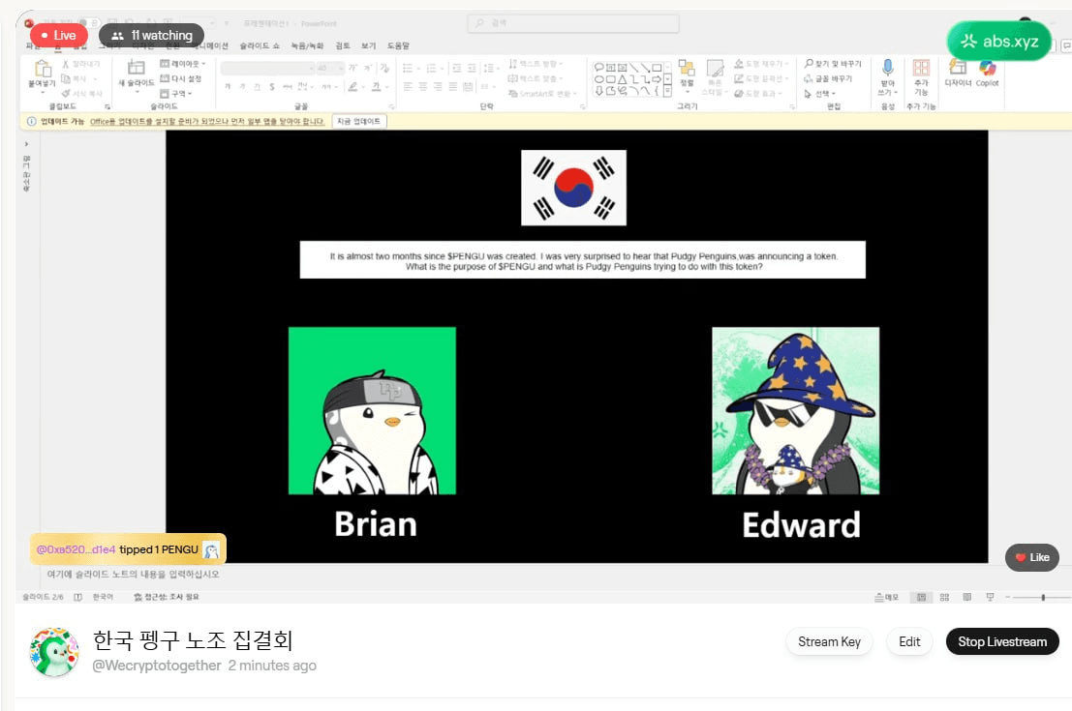Expand the collapsed slide thumbnail pane chevron
1072x711 pixels.
27,144
